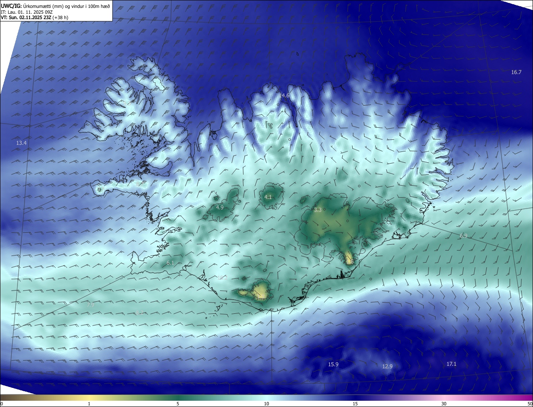Viewport: 533px width, 407px height.
Task: Click the color scale tick label 50
Action: (530, 404)
